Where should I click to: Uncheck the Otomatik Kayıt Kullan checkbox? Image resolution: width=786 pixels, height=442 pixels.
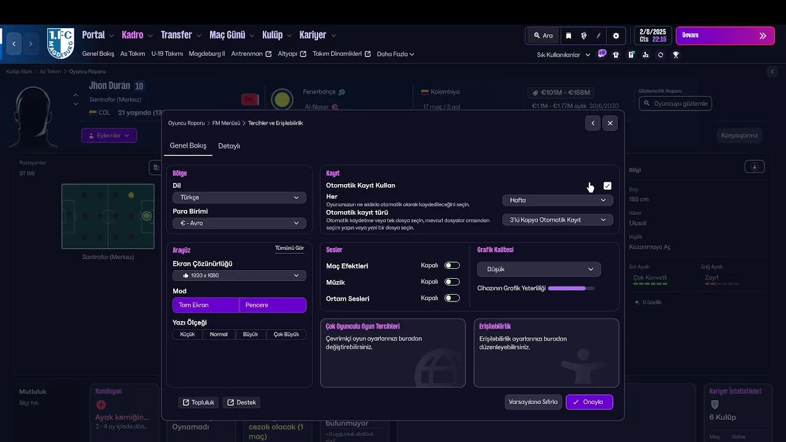click(x=607, y=186)
